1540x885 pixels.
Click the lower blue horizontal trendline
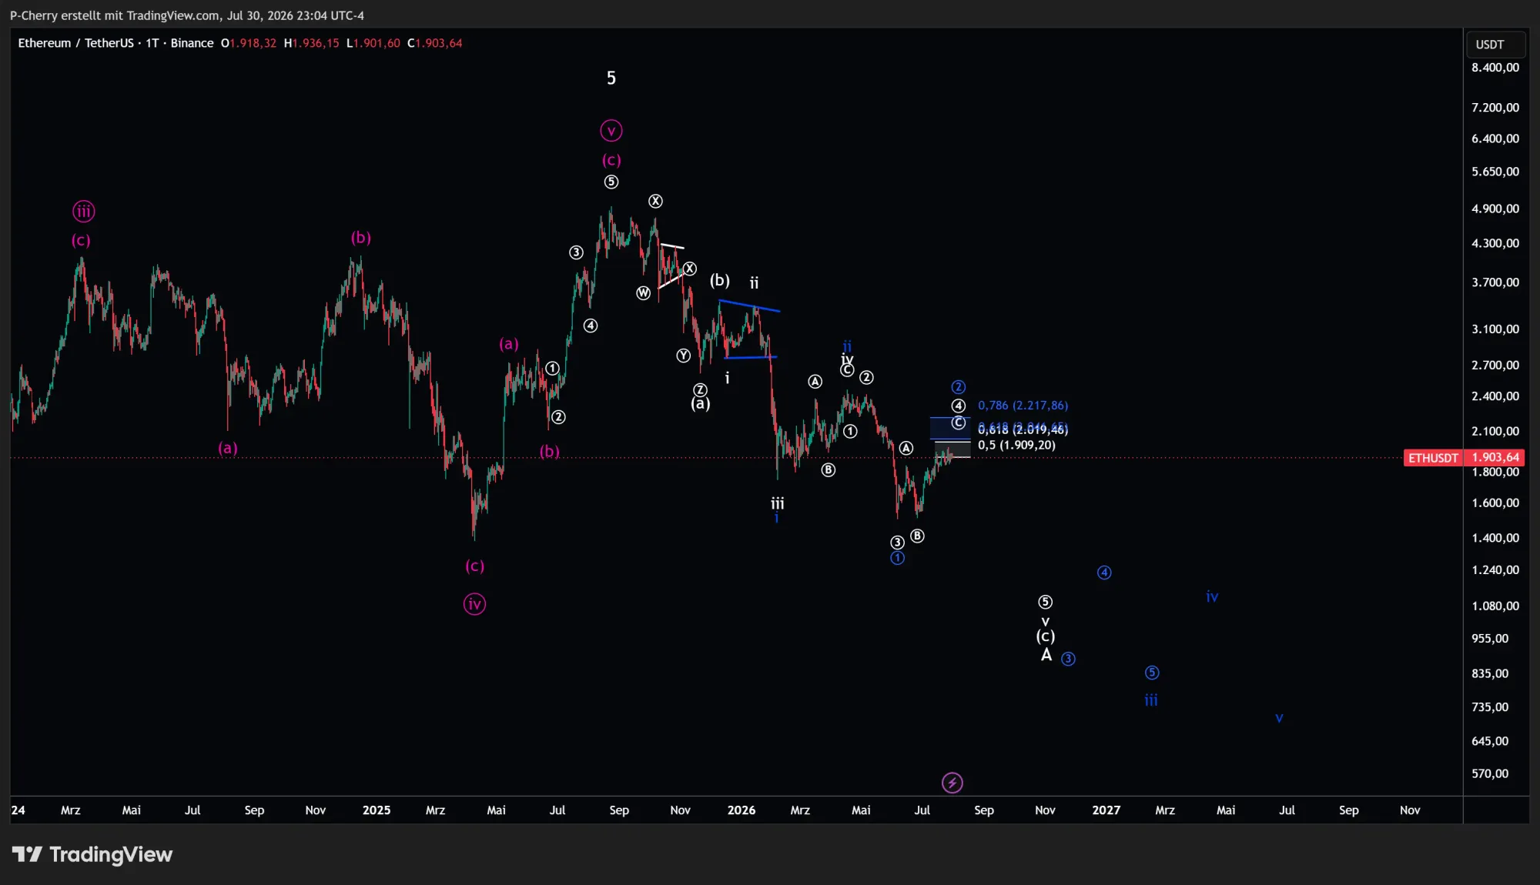coord(751,357)
